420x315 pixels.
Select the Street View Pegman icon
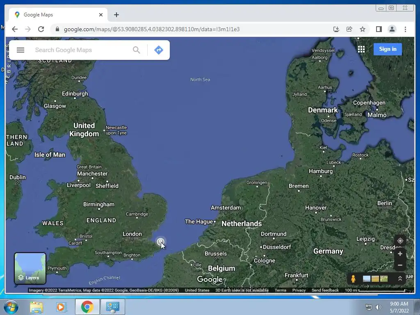point(353,279)
